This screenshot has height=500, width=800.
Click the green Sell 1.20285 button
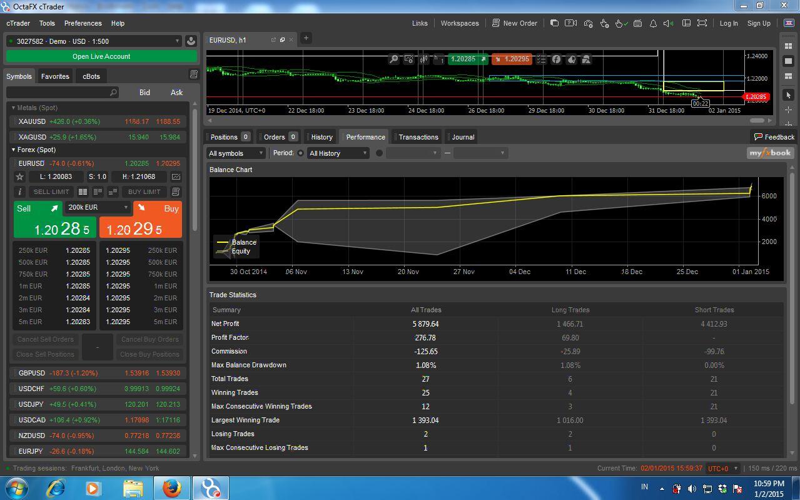point(54,220)
